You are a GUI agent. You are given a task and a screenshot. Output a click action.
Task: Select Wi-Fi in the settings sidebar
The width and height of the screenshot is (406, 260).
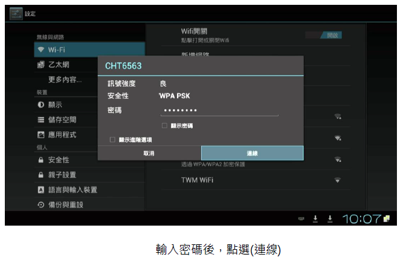[56, 49]
